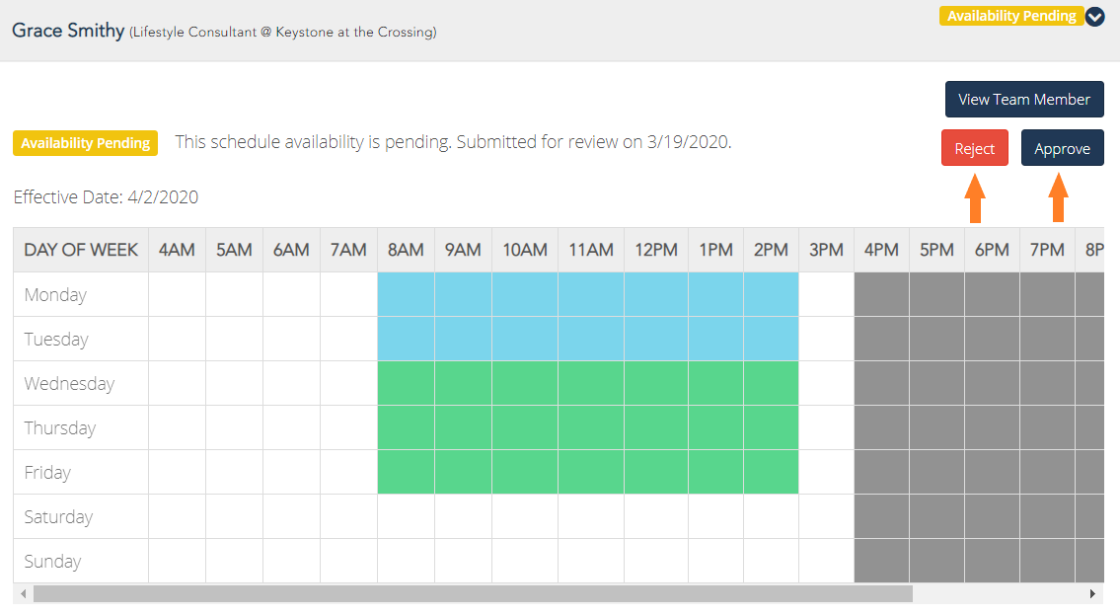Click the horizontal scrollbar right arrow
Viewport: 1120px width, 615px height.
(x=1092, y=593)
